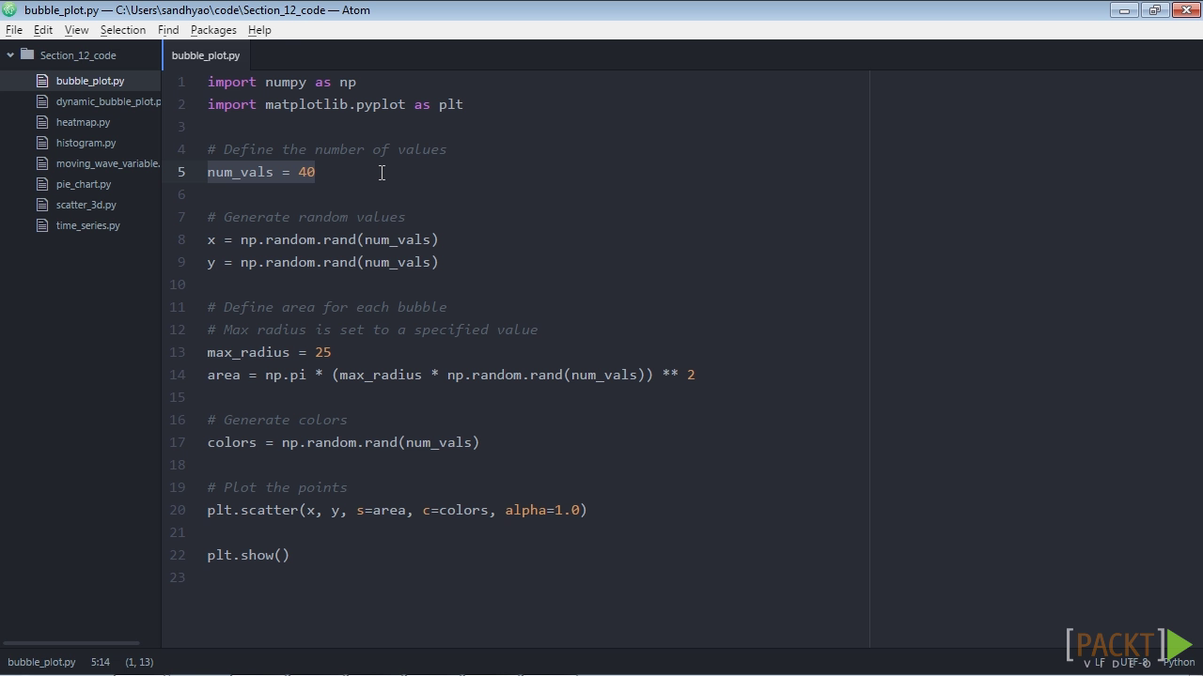The height and width of the screenshot is (676, 1203).
Task: Click the heatmap.py file icon
Action: click(x=42, y=122)
